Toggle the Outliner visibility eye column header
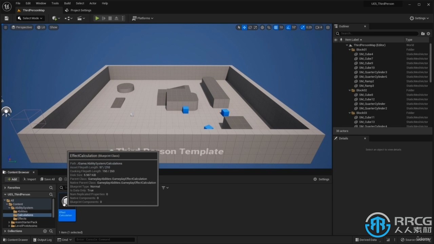 click(x=336, y=40)
